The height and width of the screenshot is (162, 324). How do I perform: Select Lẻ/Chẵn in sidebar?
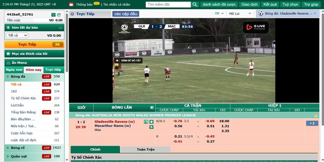click(17, 105)
